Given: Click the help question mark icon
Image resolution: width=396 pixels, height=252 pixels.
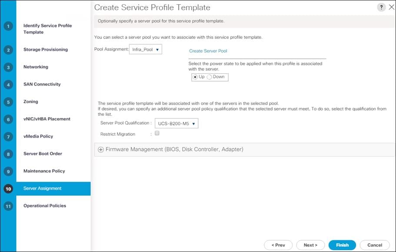Looking at the screenshot, I should pyautogui.click(x=381, y=8).
